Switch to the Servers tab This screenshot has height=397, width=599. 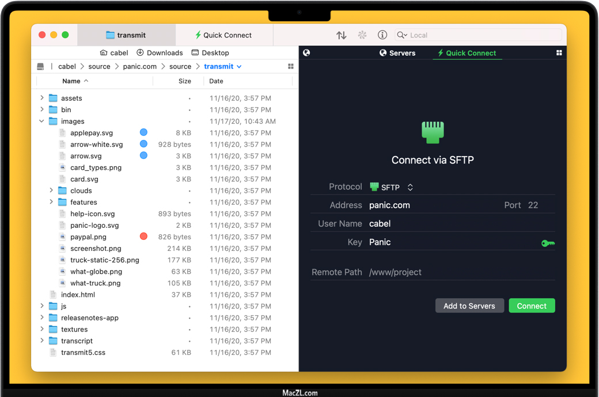click(x=397, y=53)
